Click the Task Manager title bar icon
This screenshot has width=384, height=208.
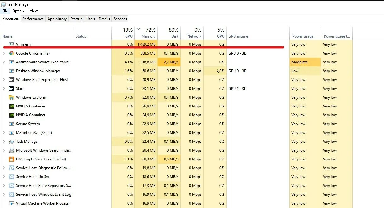[3, 4]
